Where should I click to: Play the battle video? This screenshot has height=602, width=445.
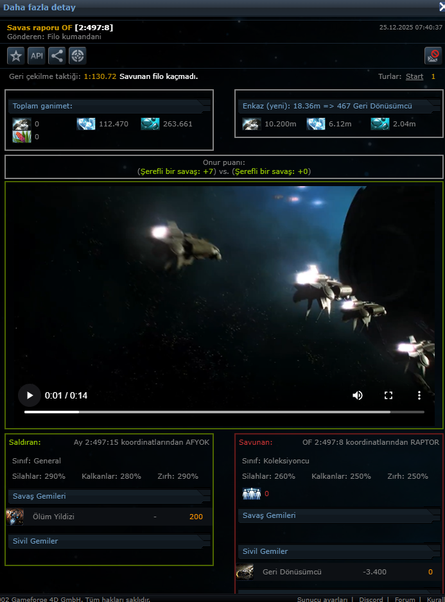tap(30, 395)
